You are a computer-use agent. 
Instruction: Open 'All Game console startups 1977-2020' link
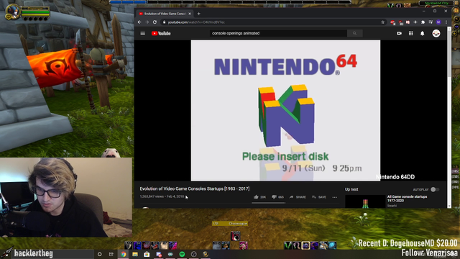click(x=407, y=199)
